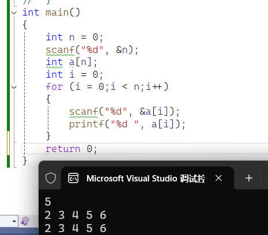Viewport: 268px width, 235px height.
Task: Click the 'return 0;' line
Action: pyautogui.click(x=71, y=149)
